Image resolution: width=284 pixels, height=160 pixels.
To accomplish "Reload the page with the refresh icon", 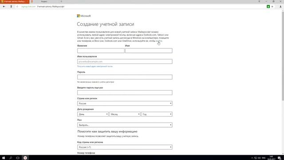I will pos(17,7).
